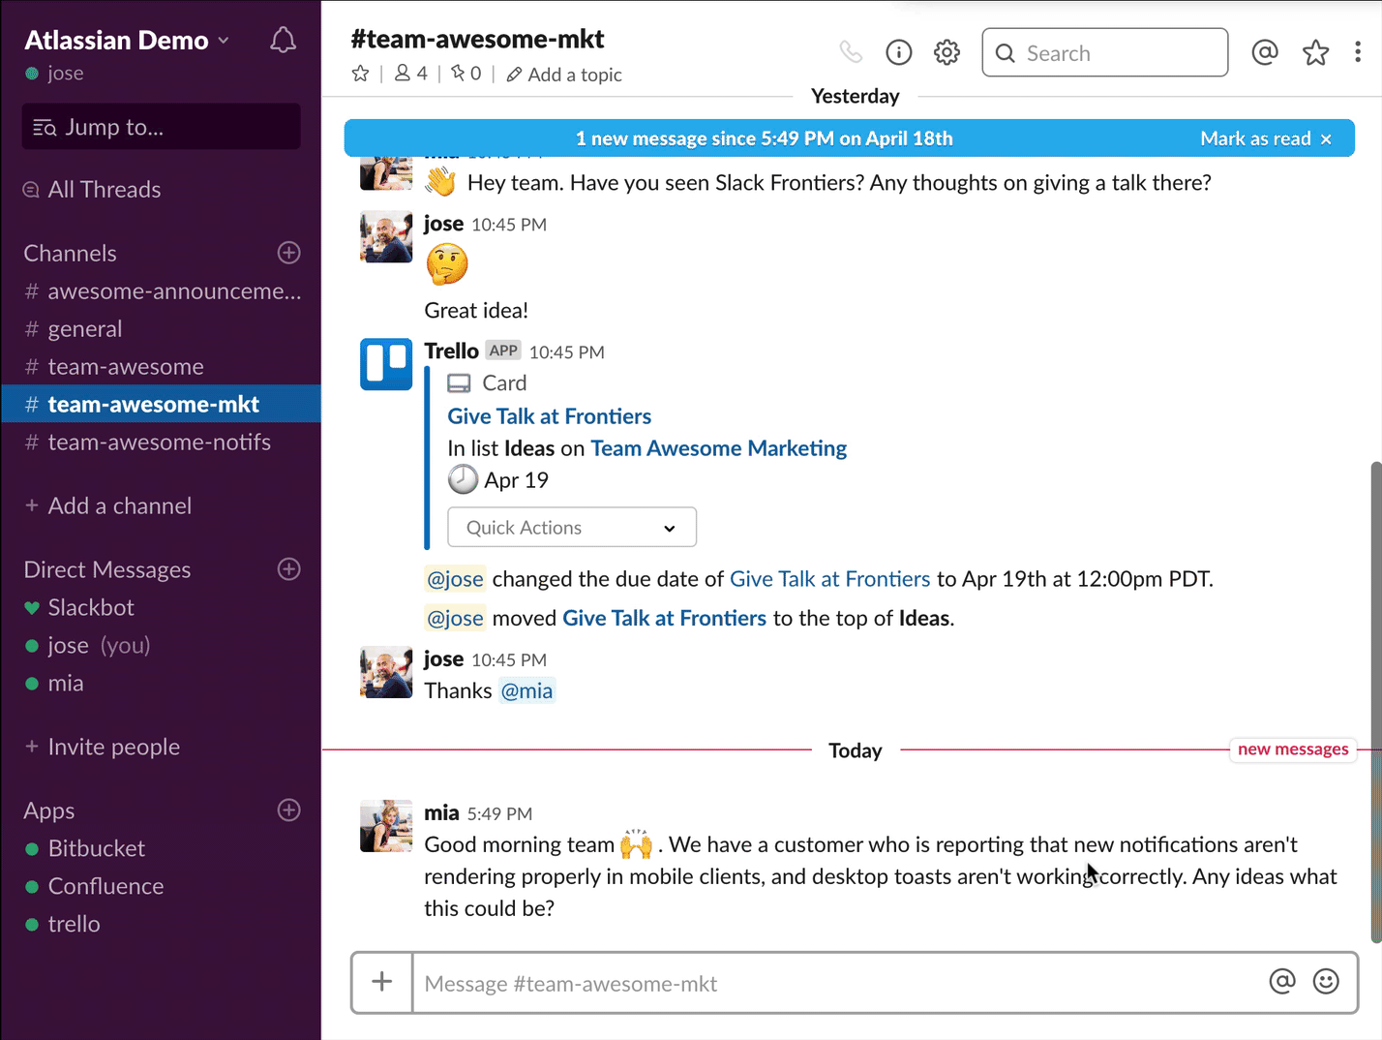
Task: Click the message list scrollbar
Action: [1375, 702]
